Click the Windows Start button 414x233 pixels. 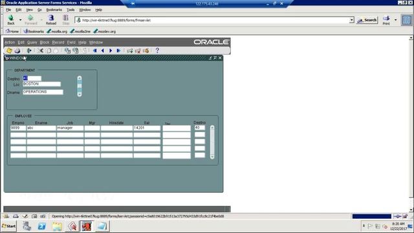click(8, 226)
